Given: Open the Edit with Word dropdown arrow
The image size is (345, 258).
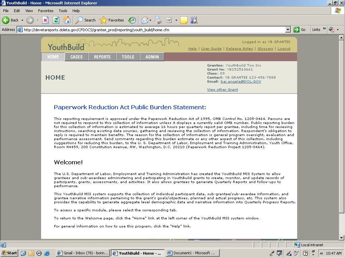Looking at the screenshot, I should [x=176, y=20].
